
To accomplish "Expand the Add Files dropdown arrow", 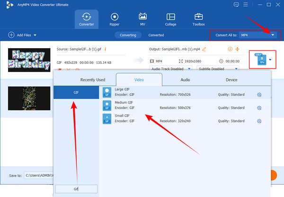I will pos(35,35).
